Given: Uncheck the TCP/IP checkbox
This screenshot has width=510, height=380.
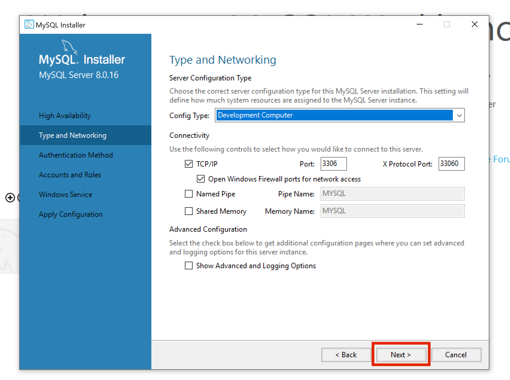Looking at the screenshot, I should point(189,164).
